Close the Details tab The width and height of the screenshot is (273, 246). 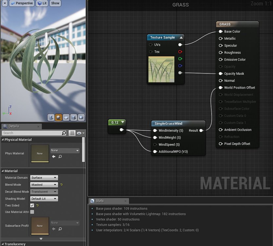pyautogui.click(x=38, y=127)
